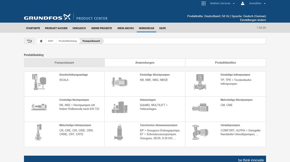Image resolution: width=290 pixels, height=162 pixels.
Task: Go to the Produktkatalog breadcrumb
Action: (68, 41)
